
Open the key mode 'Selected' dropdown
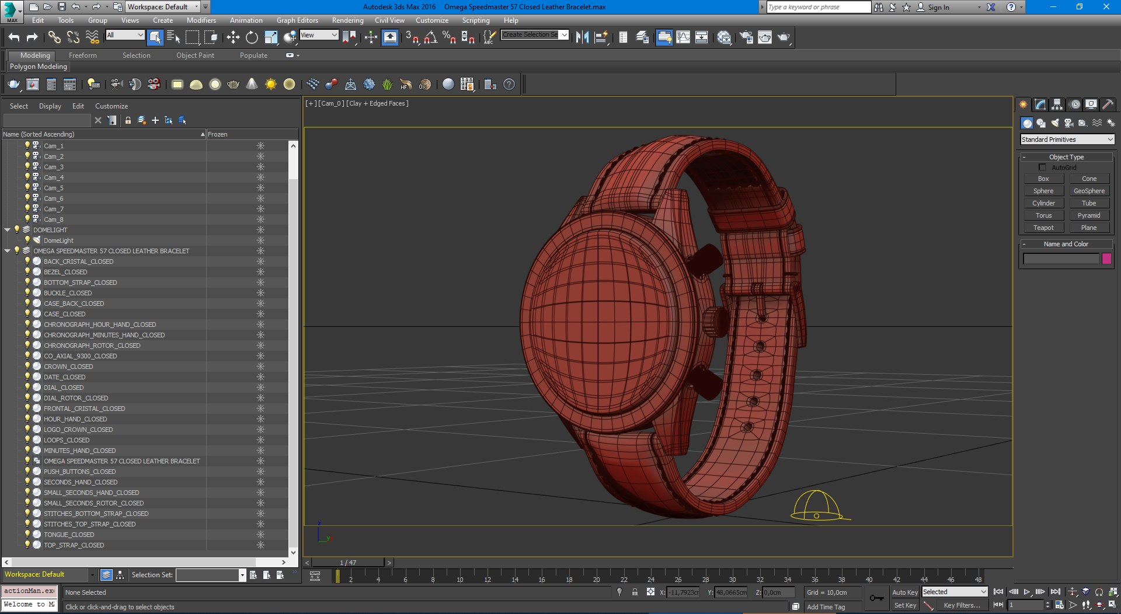pos(954,592)
